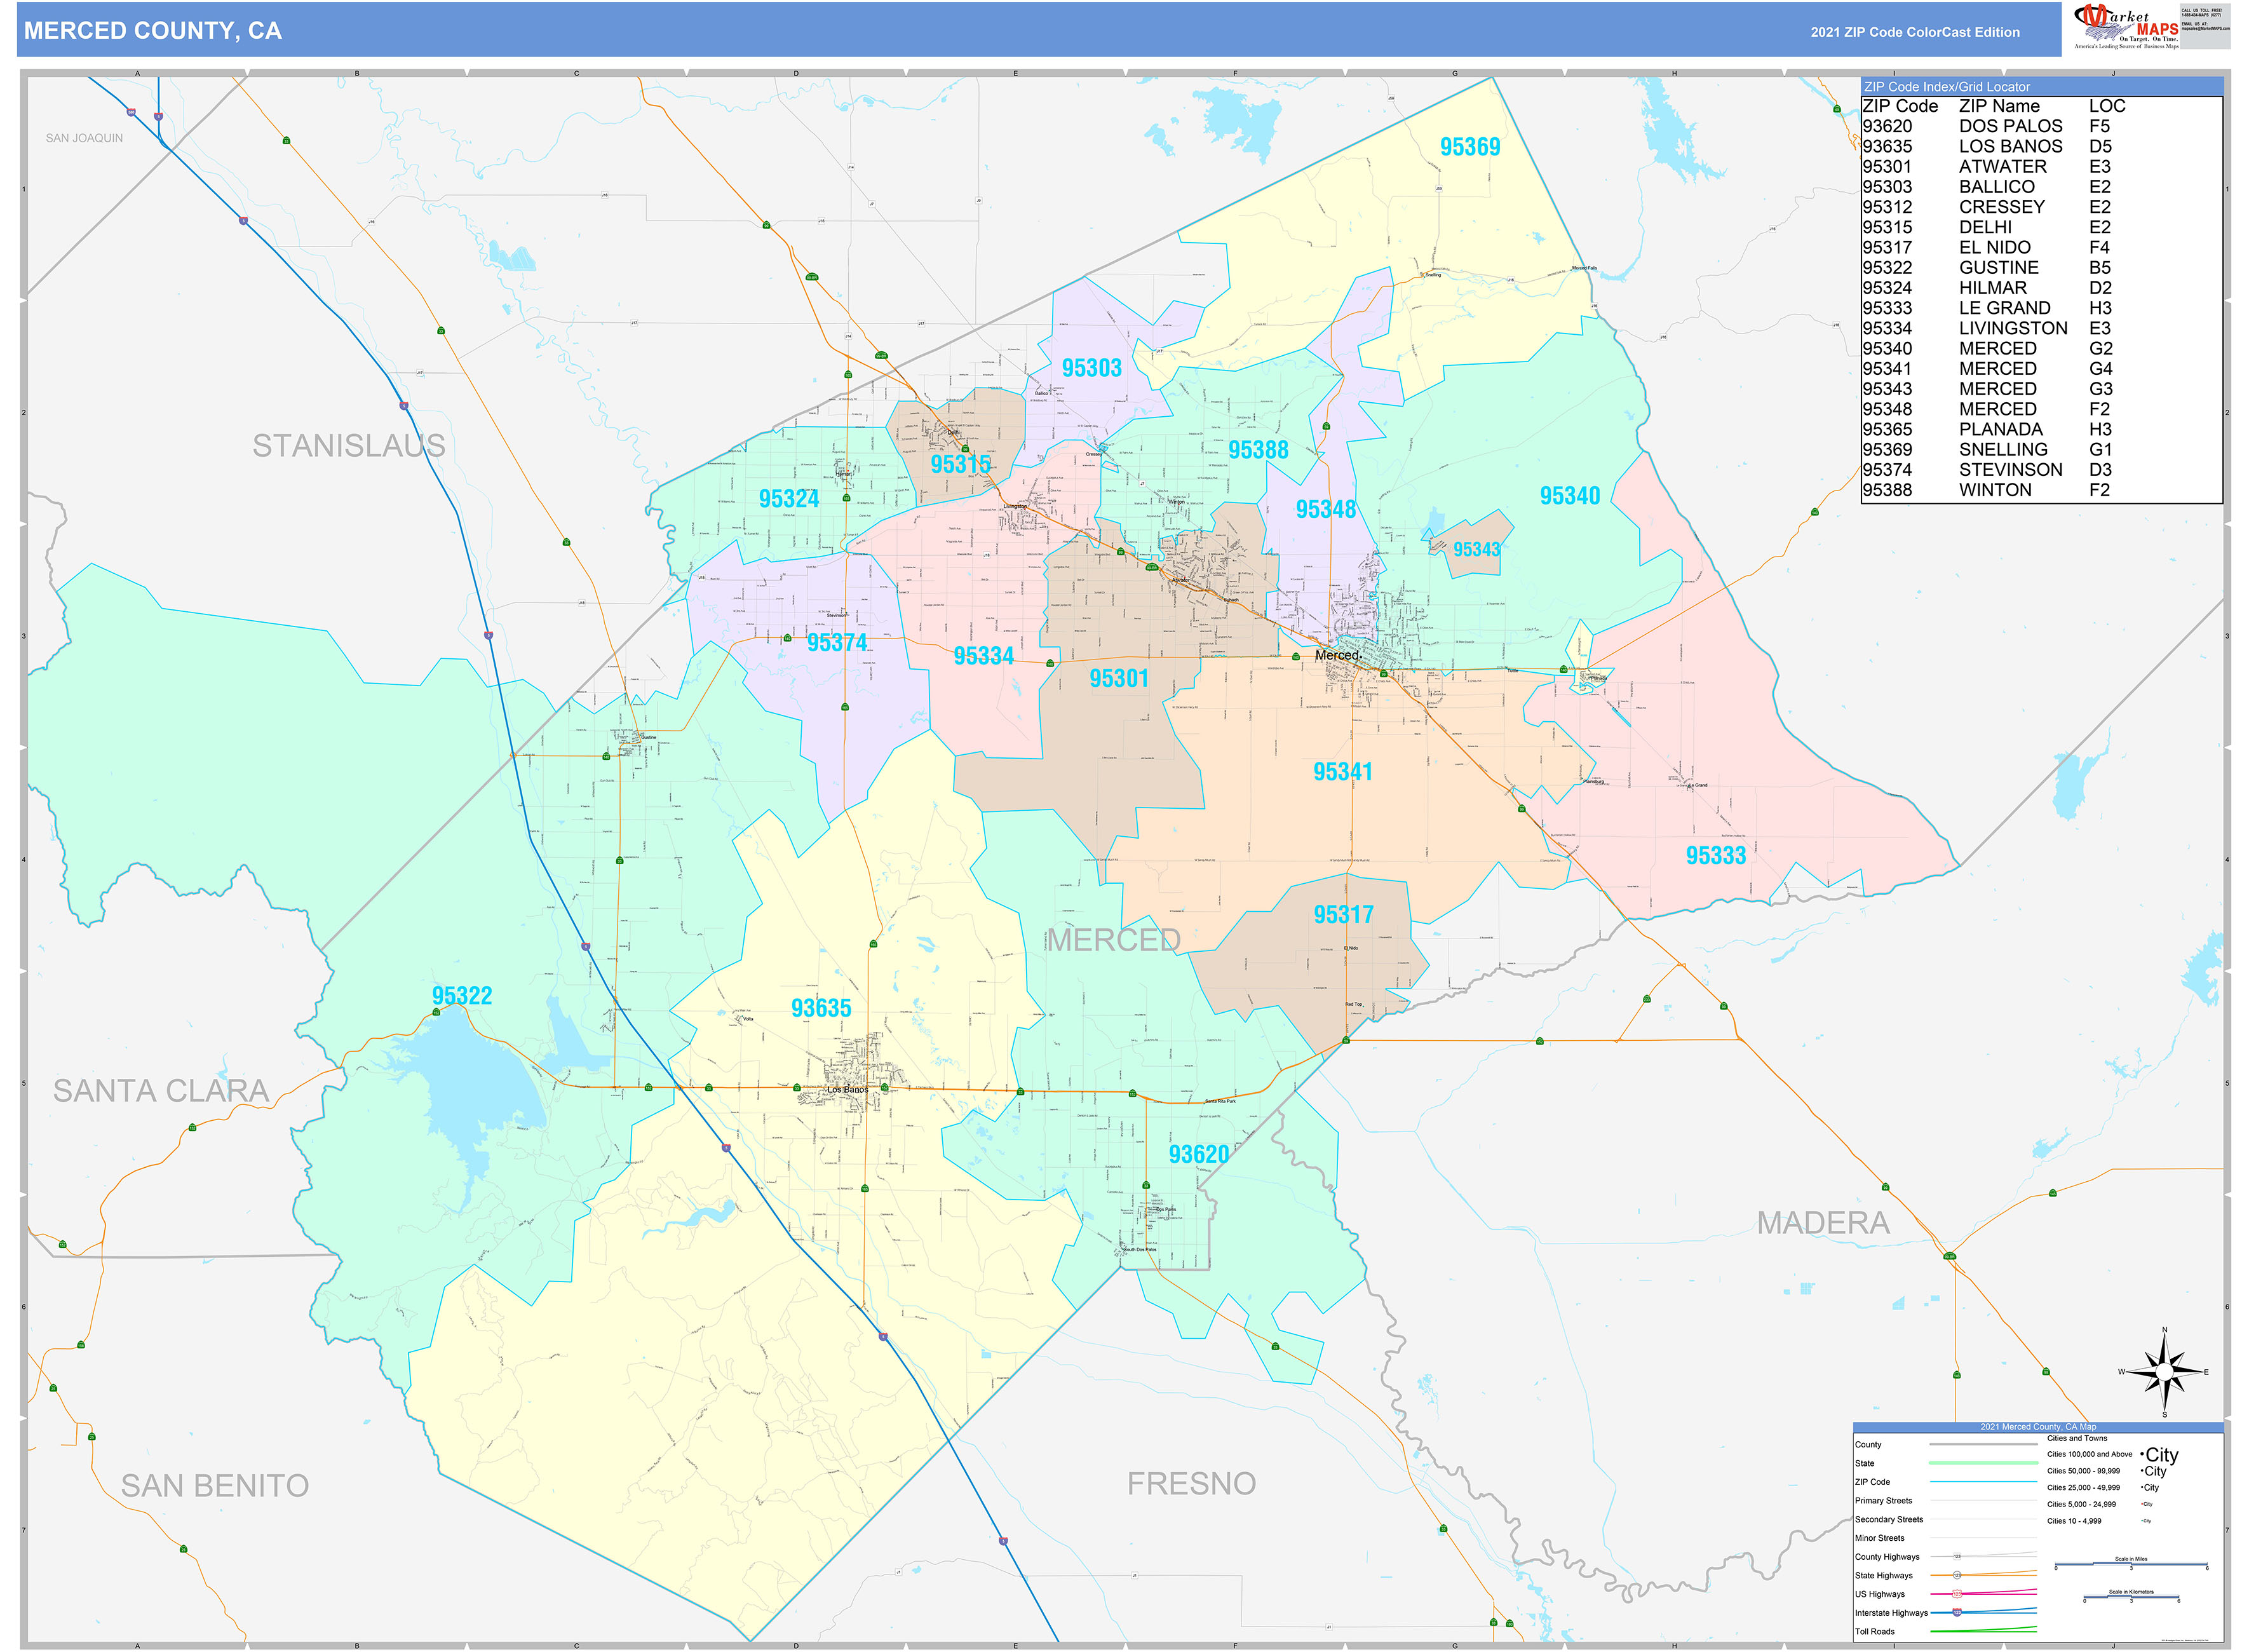Click the 95388 ZIP label on the map
Screen dimensions: 2242x1652
coord(1258,450)
